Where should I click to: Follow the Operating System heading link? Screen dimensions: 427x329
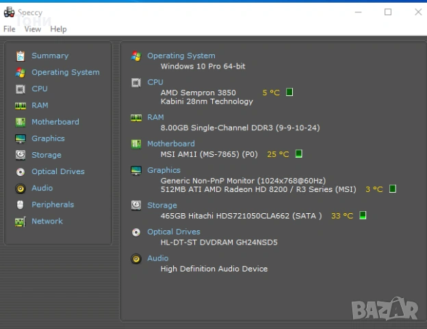point(181,56)
